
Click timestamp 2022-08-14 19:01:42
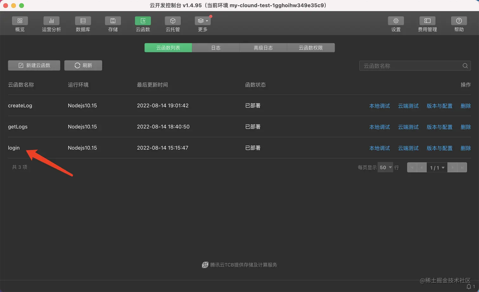163,105
